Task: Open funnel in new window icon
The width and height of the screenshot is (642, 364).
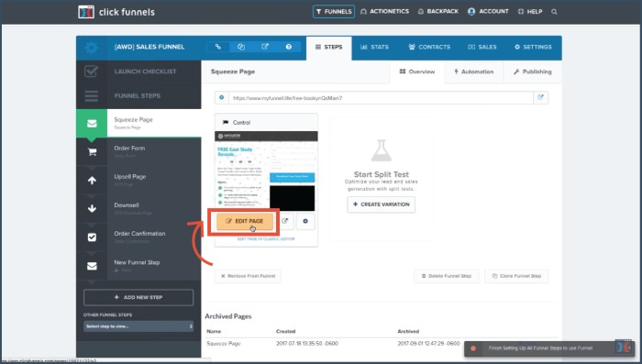Action: pyautogui.click(x=265, y=47)
